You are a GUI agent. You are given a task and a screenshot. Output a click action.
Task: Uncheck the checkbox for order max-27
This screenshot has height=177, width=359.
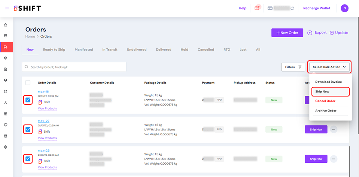(x=28, y=129)
